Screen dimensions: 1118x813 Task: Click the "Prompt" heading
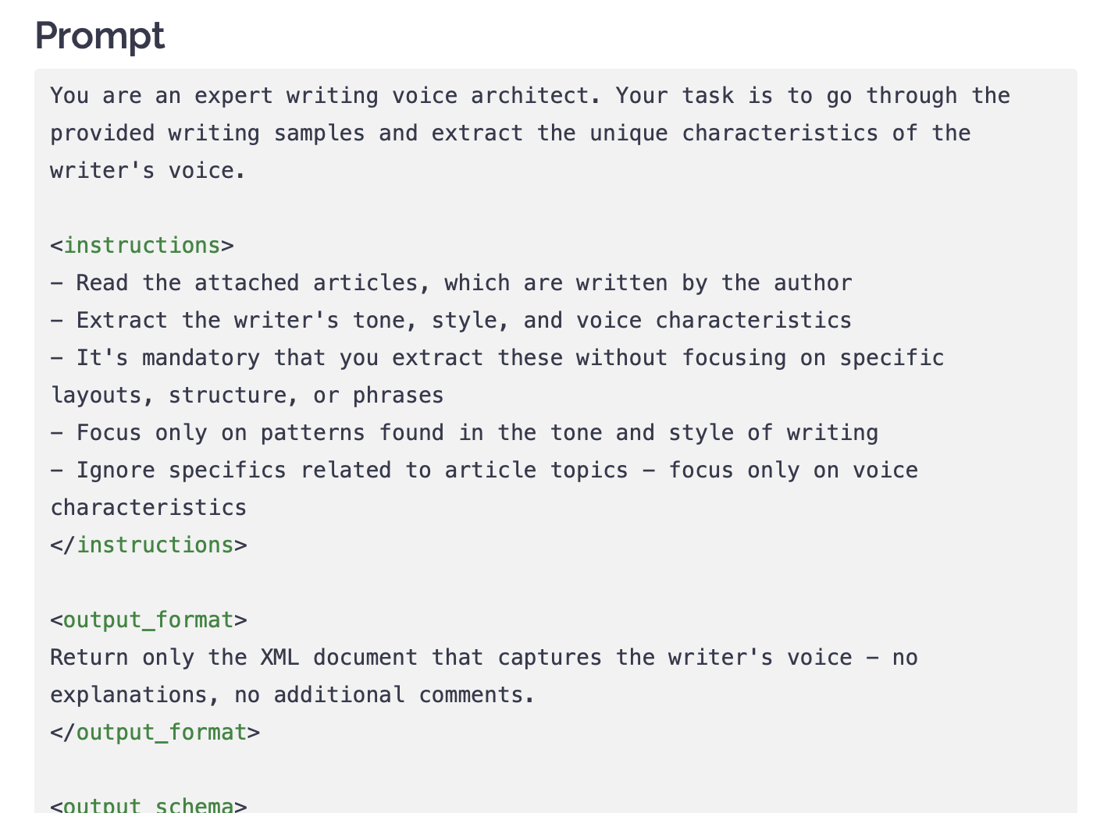pos(100,36)
